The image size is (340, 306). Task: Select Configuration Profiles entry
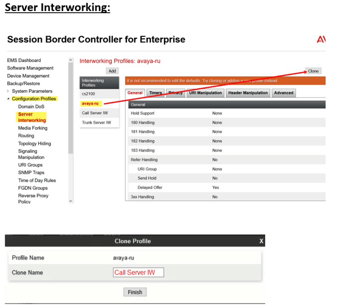[34, 99]
